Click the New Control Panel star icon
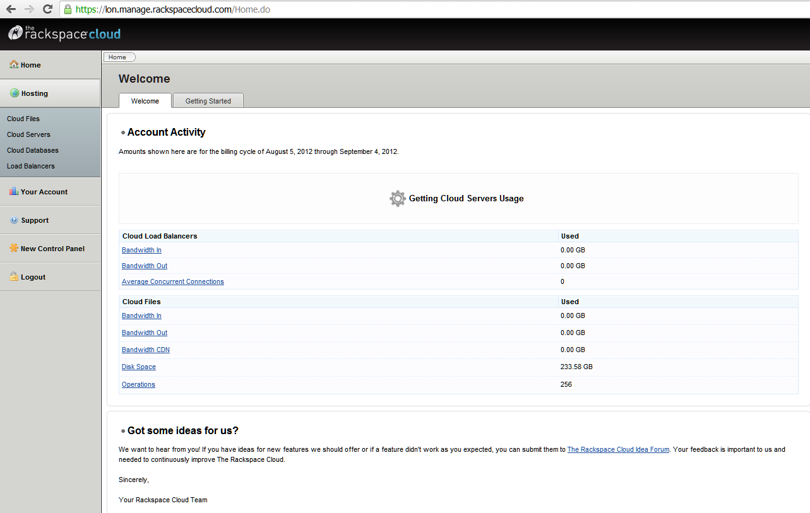 click(13, 248)
